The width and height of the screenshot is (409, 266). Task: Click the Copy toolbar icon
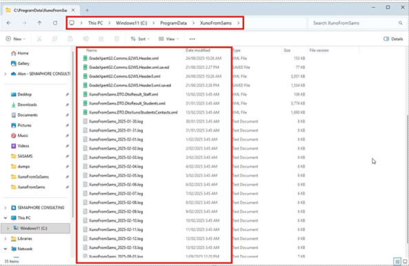tap(54, 39)
